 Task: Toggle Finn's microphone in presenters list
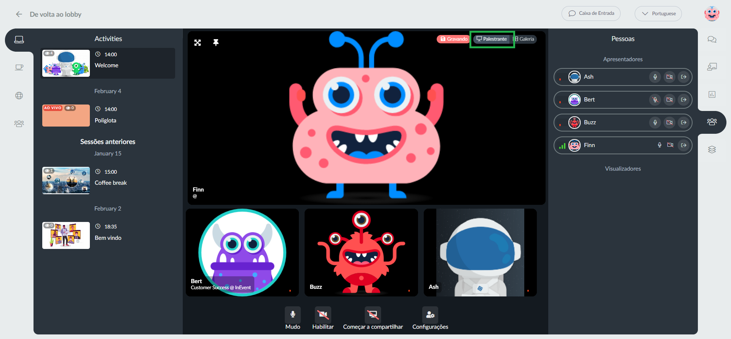point(659,145)
